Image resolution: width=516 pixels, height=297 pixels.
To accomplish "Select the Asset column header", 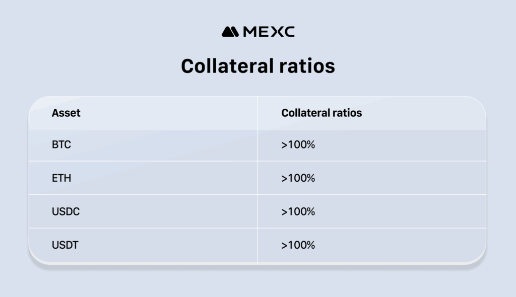I will point(66,113).
